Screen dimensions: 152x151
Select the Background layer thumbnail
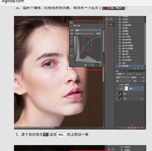pos(121,99)
